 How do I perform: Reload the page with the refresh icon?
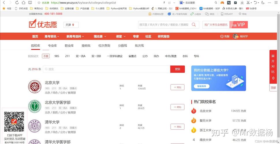click(x=17, y=3)
